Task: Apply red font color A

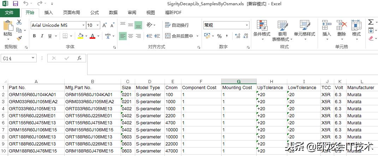Action: coord(92,36)
